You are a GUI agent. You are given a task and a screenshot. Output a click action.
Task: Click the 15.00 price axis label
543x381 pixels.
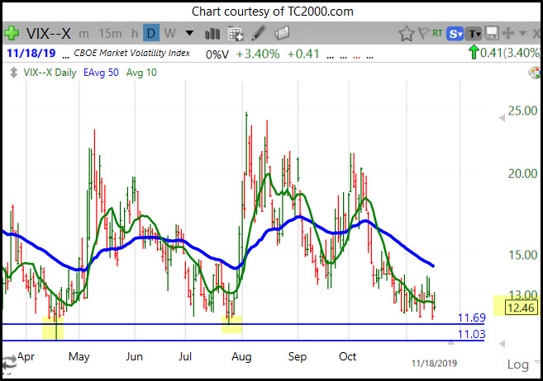pyautogui.click(x=522, y=255)
